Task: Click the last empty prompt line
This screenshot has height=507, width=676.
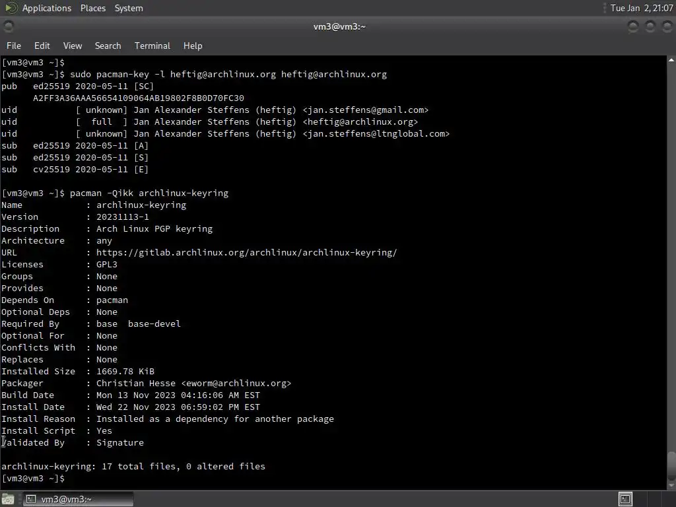Action: coord(33,479)
